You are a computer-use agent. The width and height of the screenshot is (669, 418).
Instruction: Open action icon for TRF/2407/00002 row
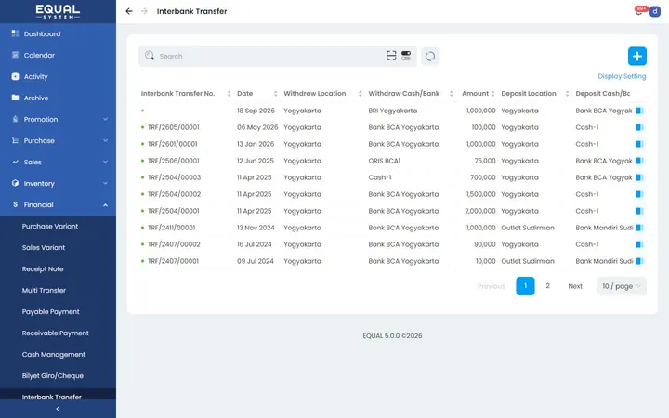639,244
